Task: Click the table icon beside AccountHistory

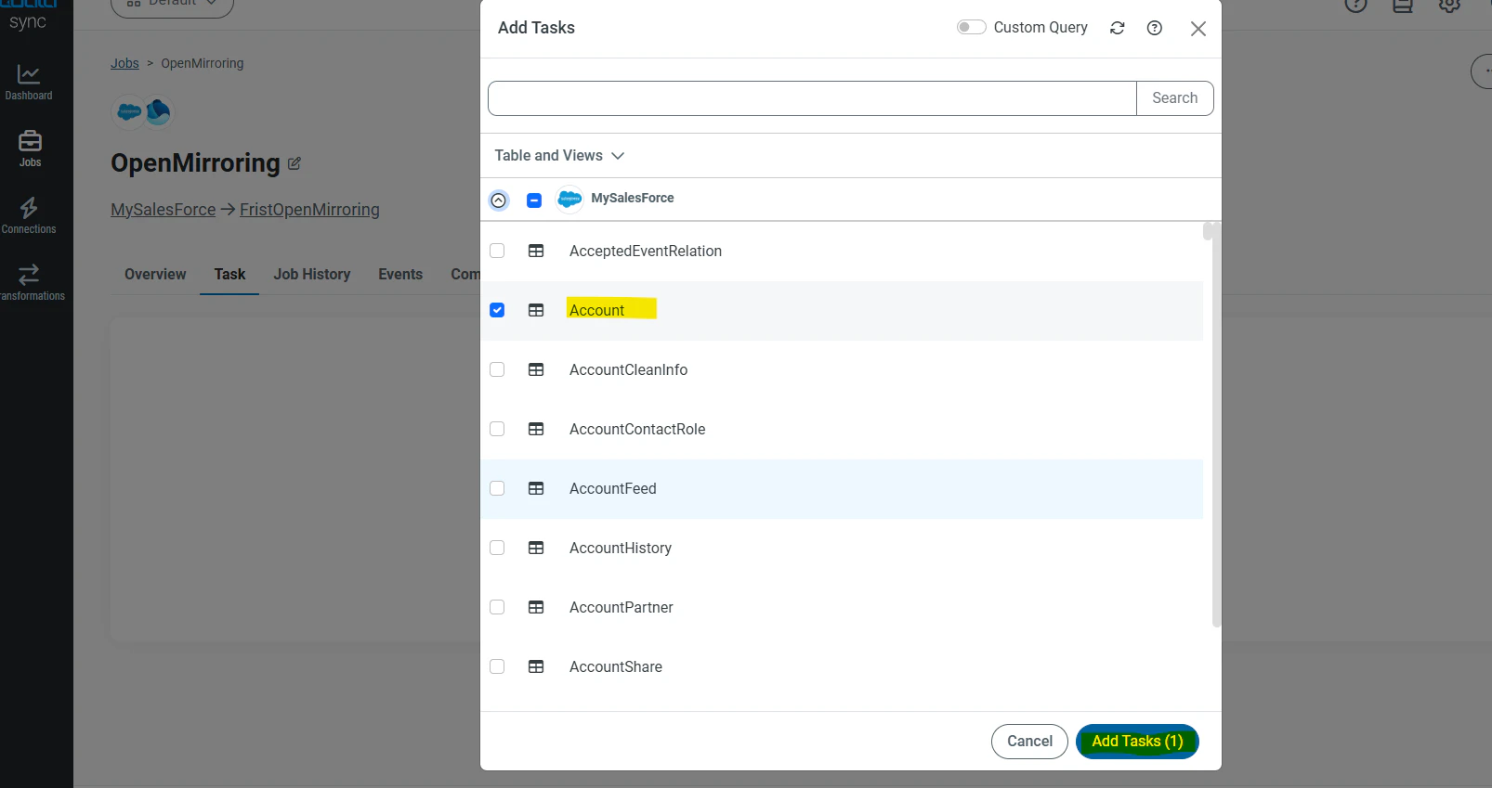Action: [x=536, y=548]
